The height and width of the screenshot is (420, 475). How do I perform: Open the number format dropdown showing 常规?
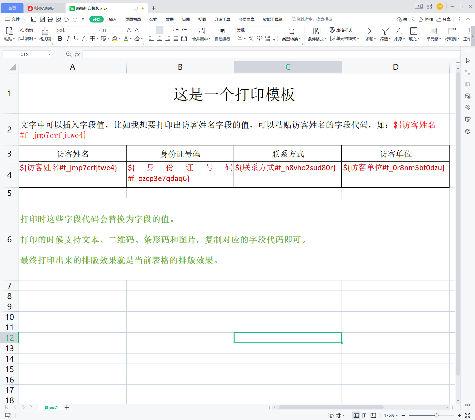pyautogui.click(x=278, y=30)
